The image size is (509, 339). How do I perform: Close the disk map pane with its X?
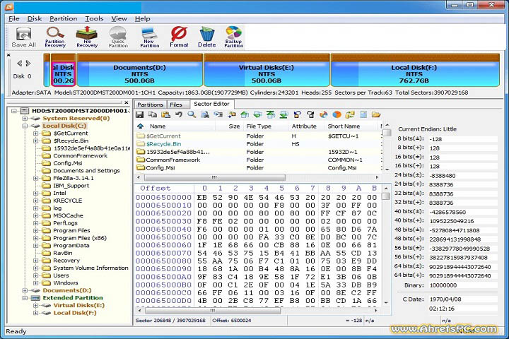click(x=8, y=55)
